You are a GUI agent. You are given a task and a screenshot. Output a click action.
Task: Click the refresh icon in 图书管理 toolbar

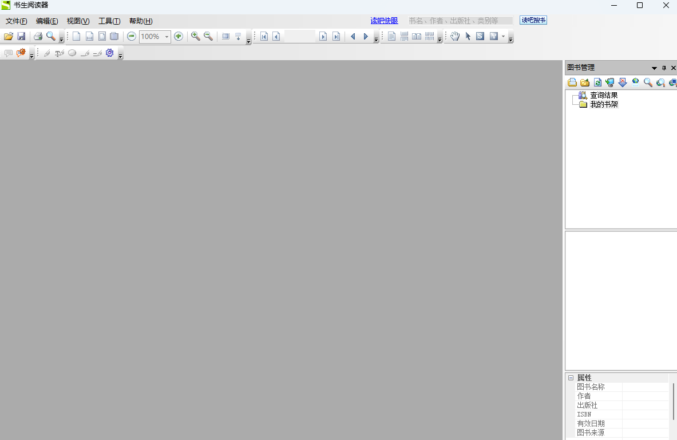coord(597,82)
